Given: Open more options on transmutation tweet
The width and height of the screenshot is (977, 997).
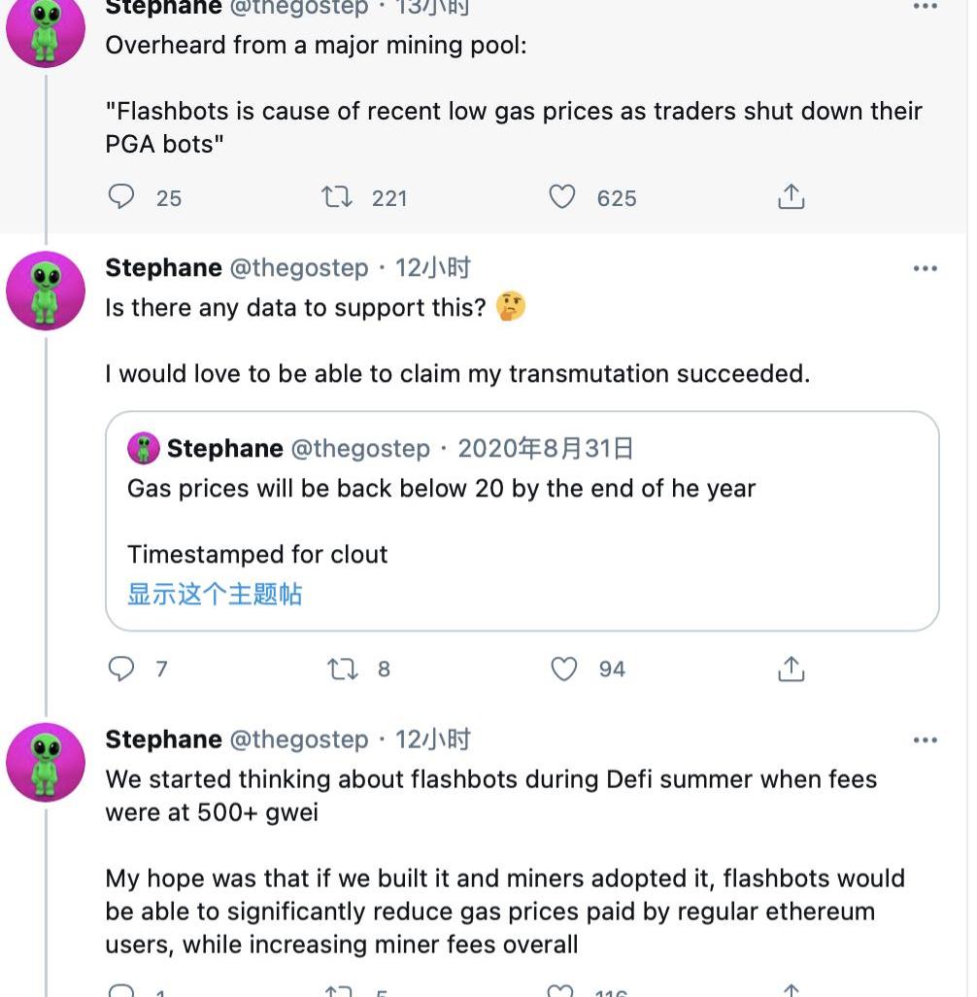Looking at the screenshot, I should pyautogui.click(x=926, y=268).
